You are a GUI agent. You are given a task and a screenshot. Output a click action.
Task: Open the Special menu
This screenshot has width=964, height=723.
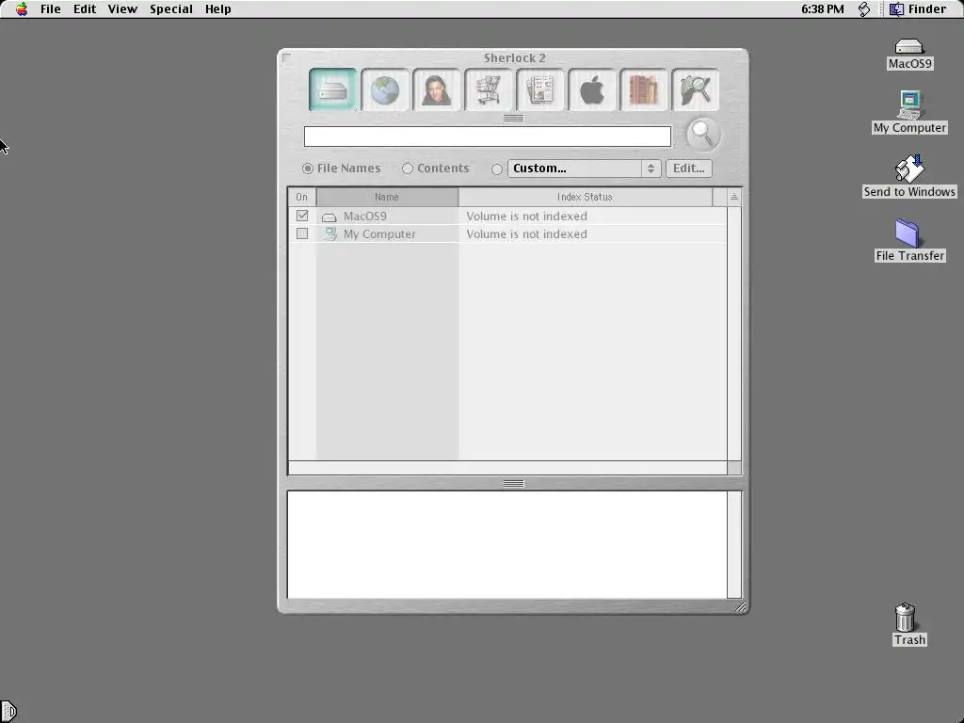(171, 9)
